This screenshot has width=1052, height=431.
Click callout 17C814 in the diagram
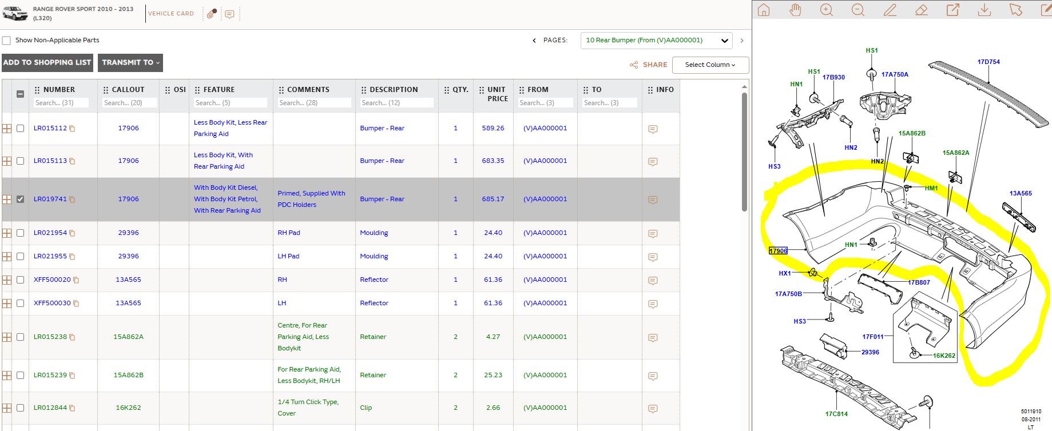[836, 414]
